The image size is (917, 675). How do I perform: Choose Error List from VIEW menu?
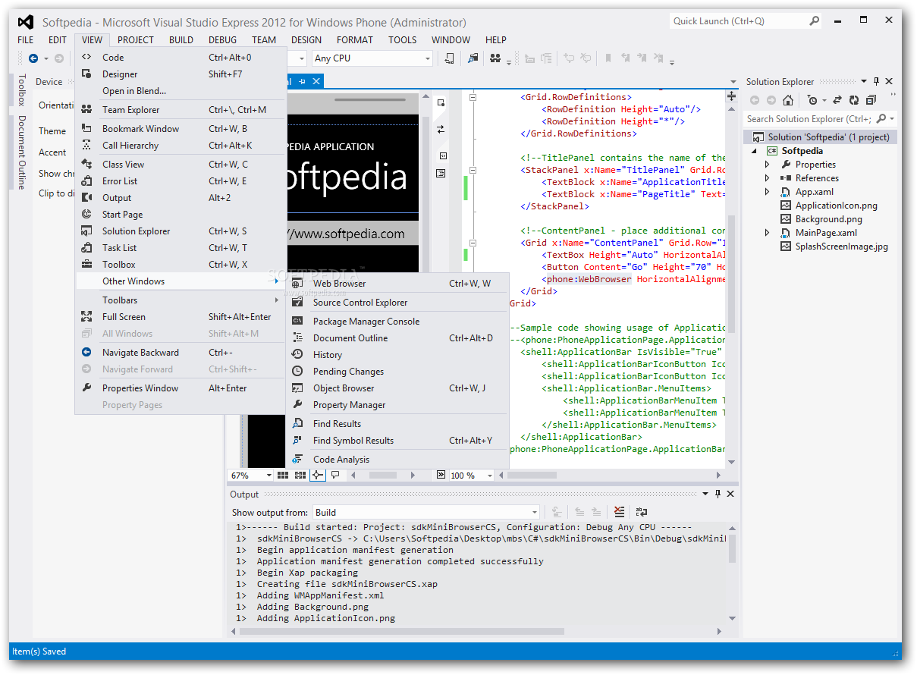point(181,181)
